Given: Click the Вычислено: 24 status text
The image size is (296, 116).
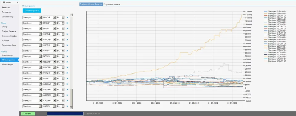Looking at the screenshot, I should (x=93, y=114).
